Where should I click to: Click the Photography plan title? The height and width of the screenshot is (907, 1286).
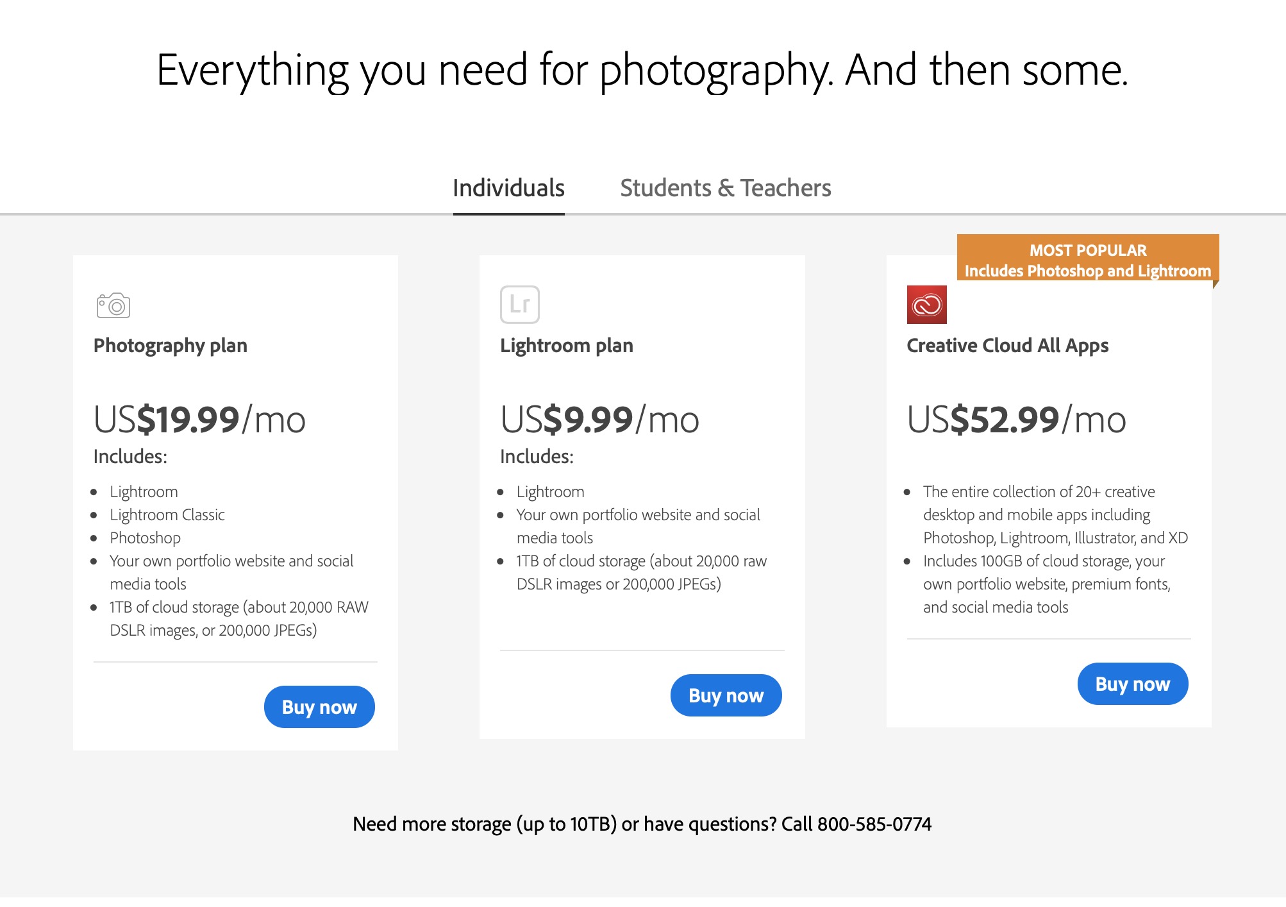coord(171,345)
